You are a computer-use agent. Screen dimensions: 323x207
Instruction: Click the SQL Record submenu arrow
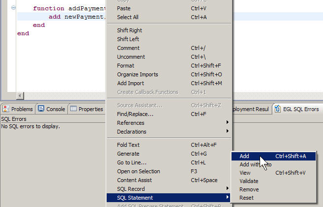coord(228,188)
